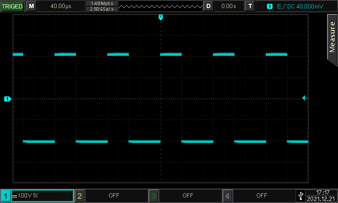
Task: Select the channel 1 number badge
Action: [x=6, y=196]
